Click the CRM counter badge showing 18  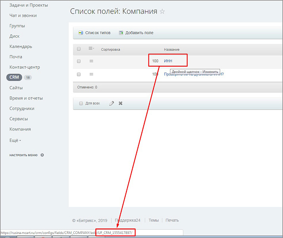[28, 77]
